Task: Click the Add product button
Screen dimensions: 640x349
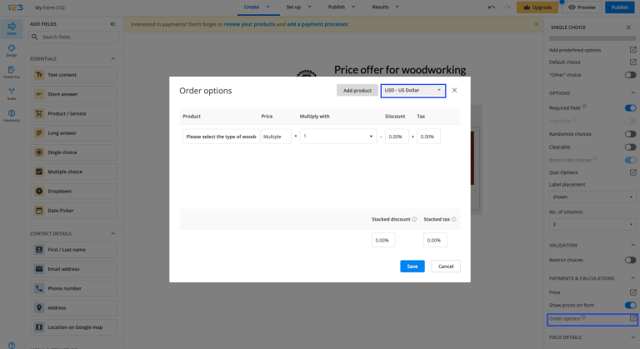Action: pos(357,90)
